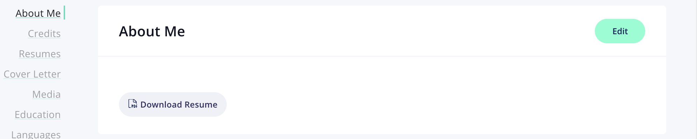The height and width of the screenshot is (139, 697).
Task: Click the empty About Me content area
Action: 382,74
